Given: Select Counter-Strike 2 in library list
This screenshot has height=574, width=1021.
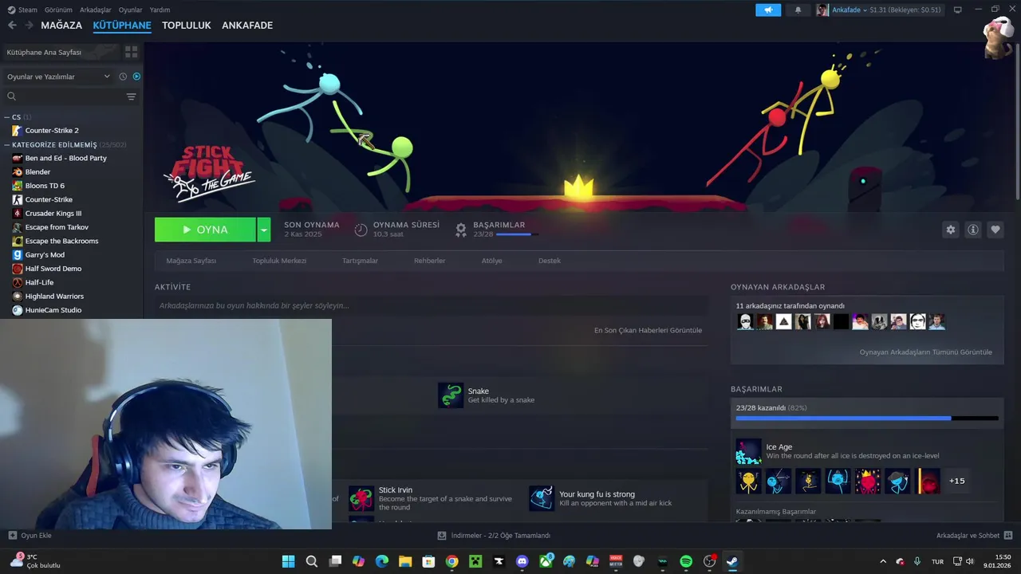Looking at the screenshot, I should 52,131.
